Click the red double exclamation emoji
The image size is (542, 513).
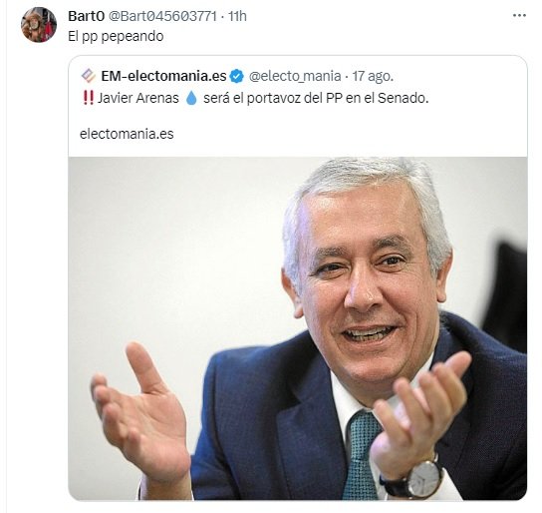[88, 98]
